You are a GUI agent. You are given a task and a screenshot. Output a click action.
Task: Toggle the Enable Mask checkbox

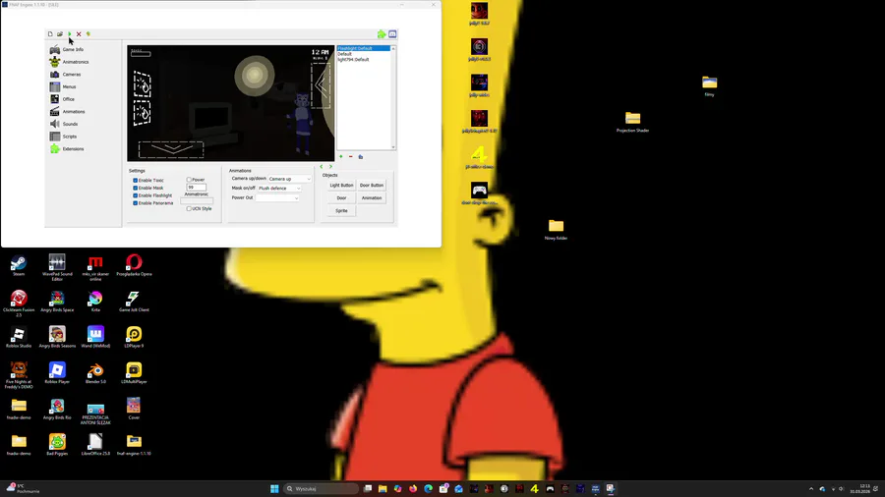coord(136,188)
